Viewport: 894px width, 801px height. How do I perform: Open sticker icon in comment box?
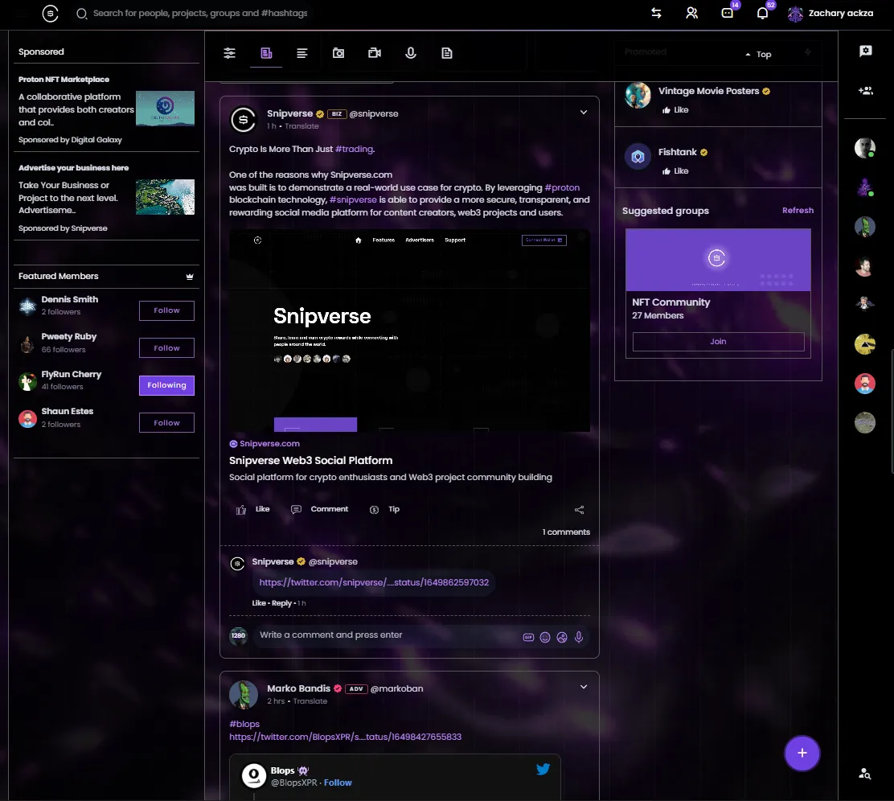[x=562, y=637]
